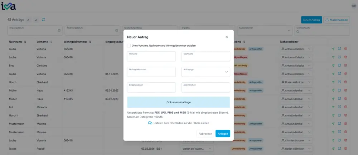The image size is (358, 155).
Task: Click the Wohngeldnummer input field
Action: (x=151, y=72)
